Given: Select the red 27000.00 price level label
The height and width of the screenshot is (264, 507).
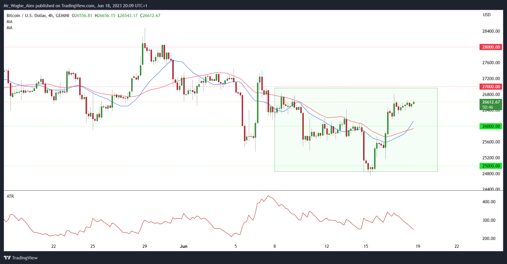Looking at the screenshot, I should coord(491,86).
